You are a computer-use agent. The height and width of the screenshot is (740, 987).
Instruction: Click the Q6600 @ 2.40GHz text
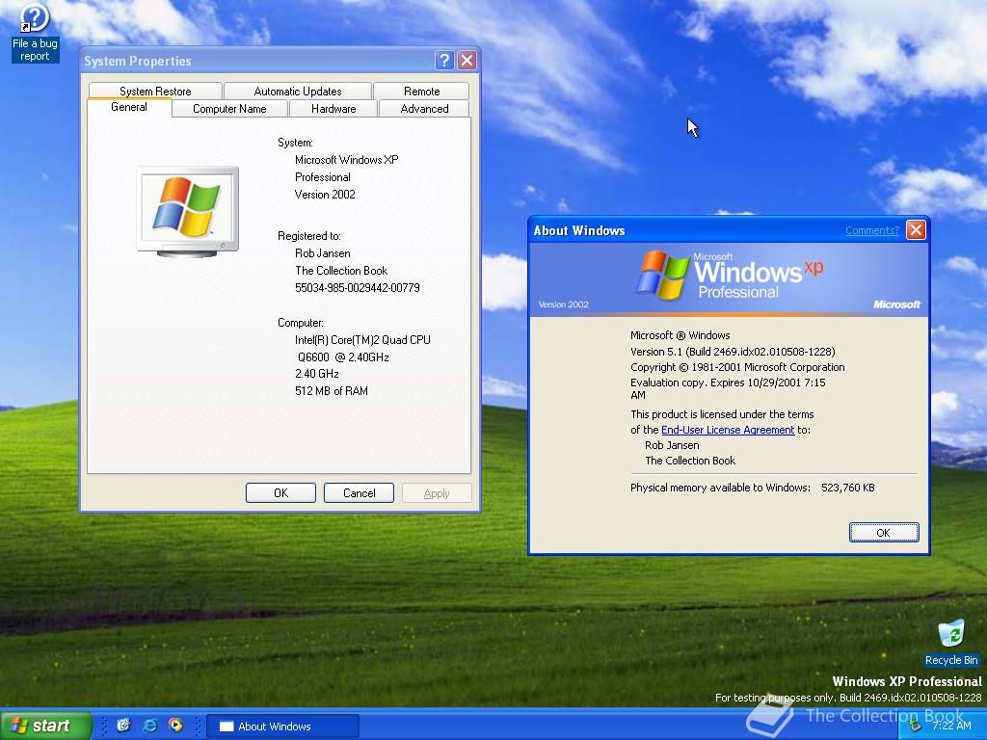[x=343, y=357]
